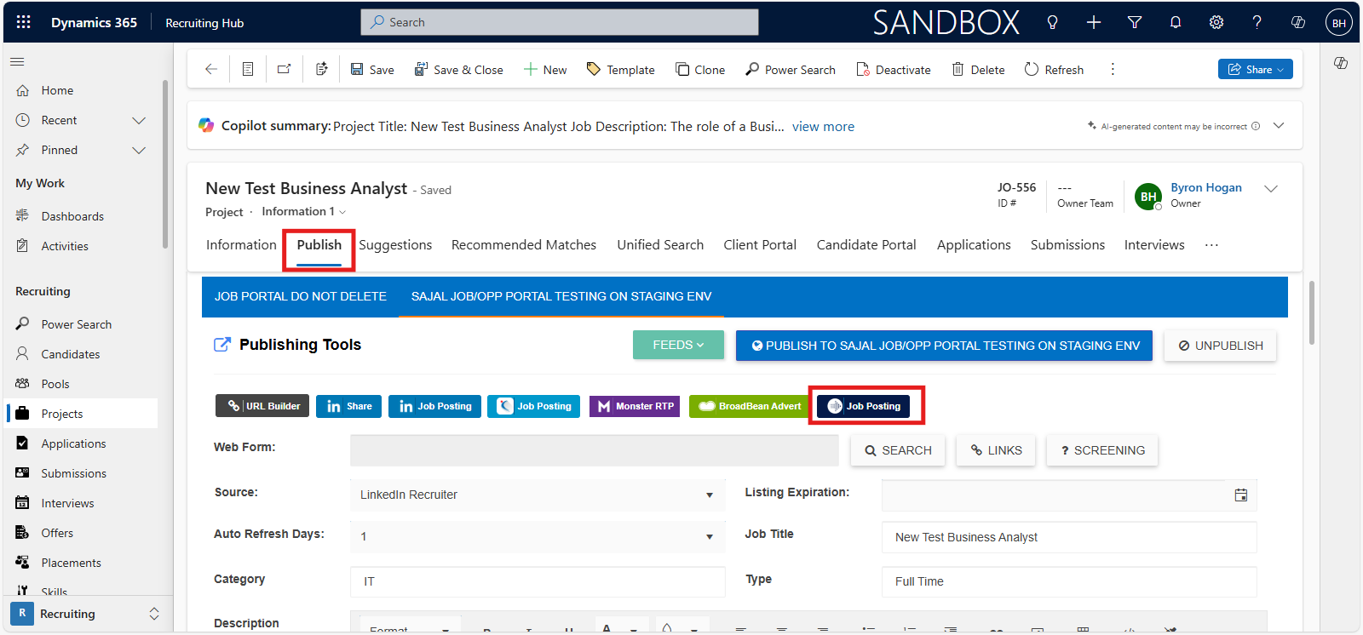Click the Monster RTP button
This screenshot has width=1363, height=635.
coord(635,406)
